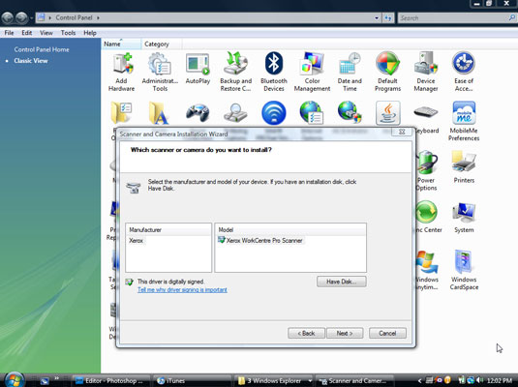Expand the address bar dropdown arrow
Screen dimensions: 518x387
(377, 17)
